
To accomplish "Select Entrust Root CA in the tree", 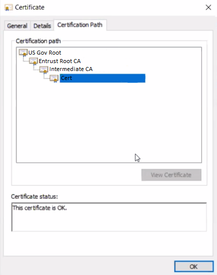I will click(60, 61).
